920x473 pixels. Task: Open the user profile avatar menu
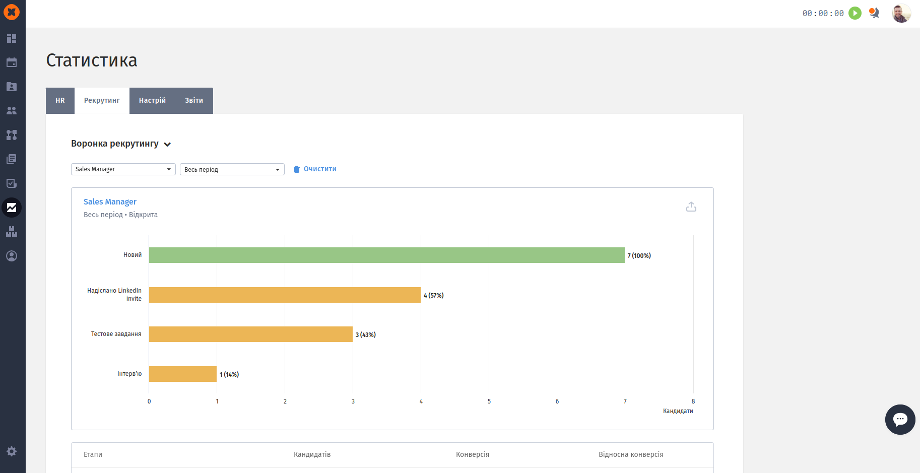tap(901, 13)
